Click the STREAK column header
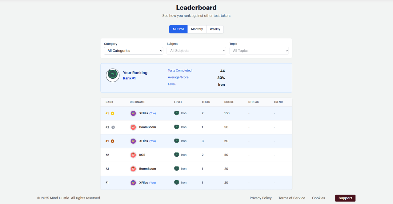Screen dimensions: 393x204 (x=254, y=102)
